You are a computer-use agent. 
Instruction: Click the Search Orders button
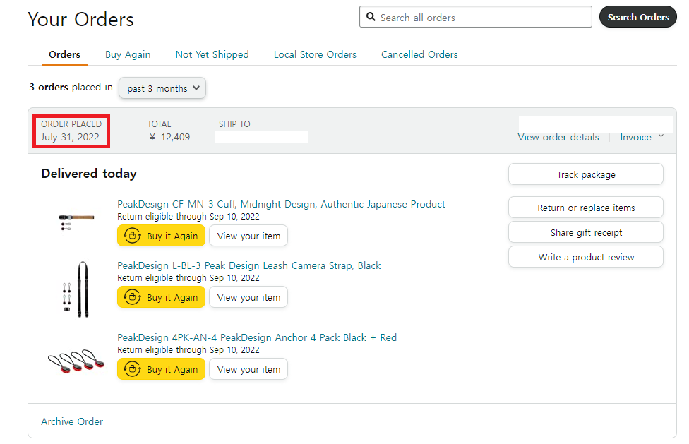pyautogui.click(x=638, y=17)
